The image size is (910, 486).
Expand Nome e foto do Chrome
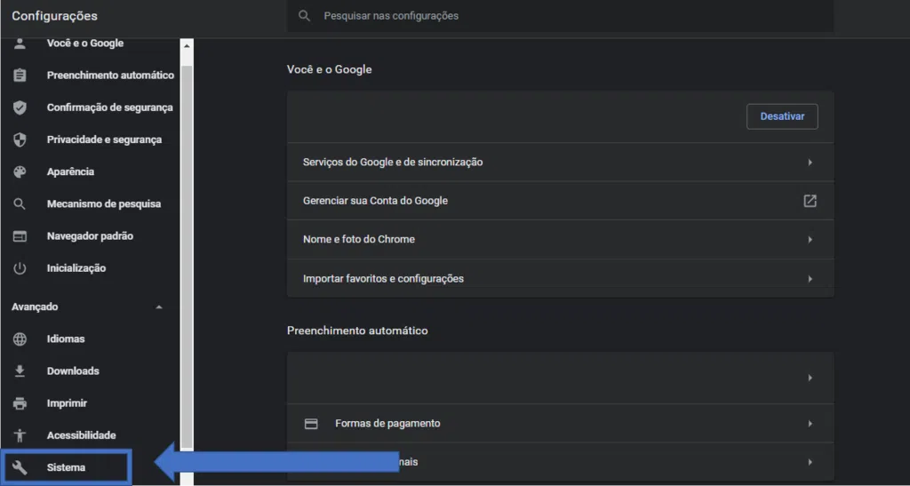click(x=810, y=240)
